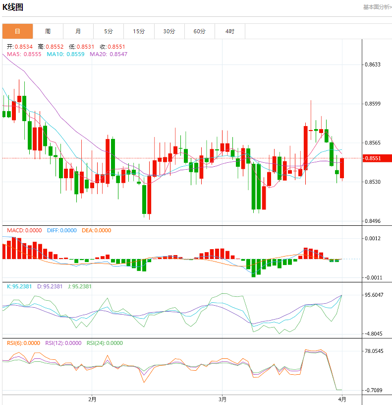392x405 pixels.
Task: Click the 0.8496 price axis label
Action: pos(373,221)
